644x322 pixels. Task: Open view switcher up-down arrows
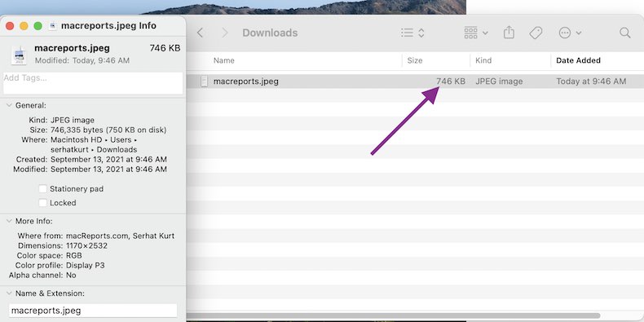[x=421, y=33]
